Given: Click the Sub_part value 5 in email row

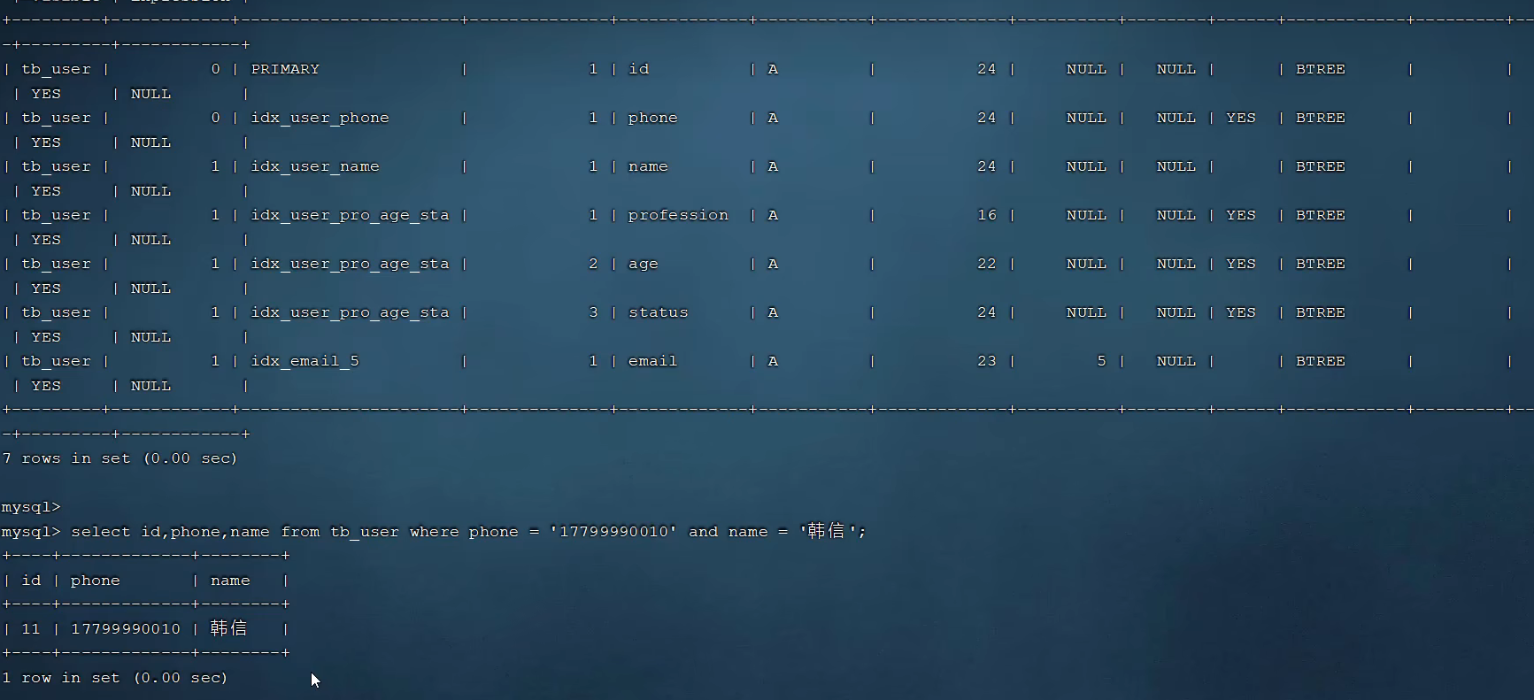Looking at the screenshot, I should click(x=1101, y=361).
